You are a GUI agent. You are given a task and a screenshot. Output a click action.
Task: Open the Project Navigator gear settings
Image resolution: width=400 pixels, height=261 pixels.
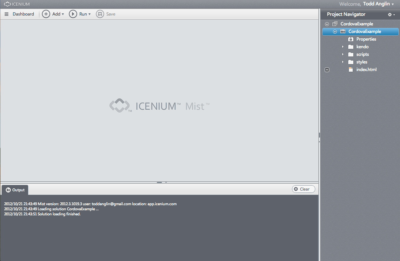[x=390, y=15]
